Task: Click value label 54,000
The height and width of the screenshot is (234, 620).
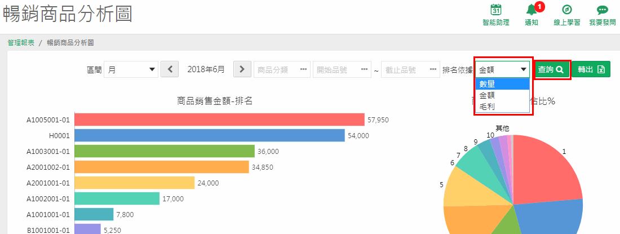Action: pyautogui.click(x=358, y=135)
